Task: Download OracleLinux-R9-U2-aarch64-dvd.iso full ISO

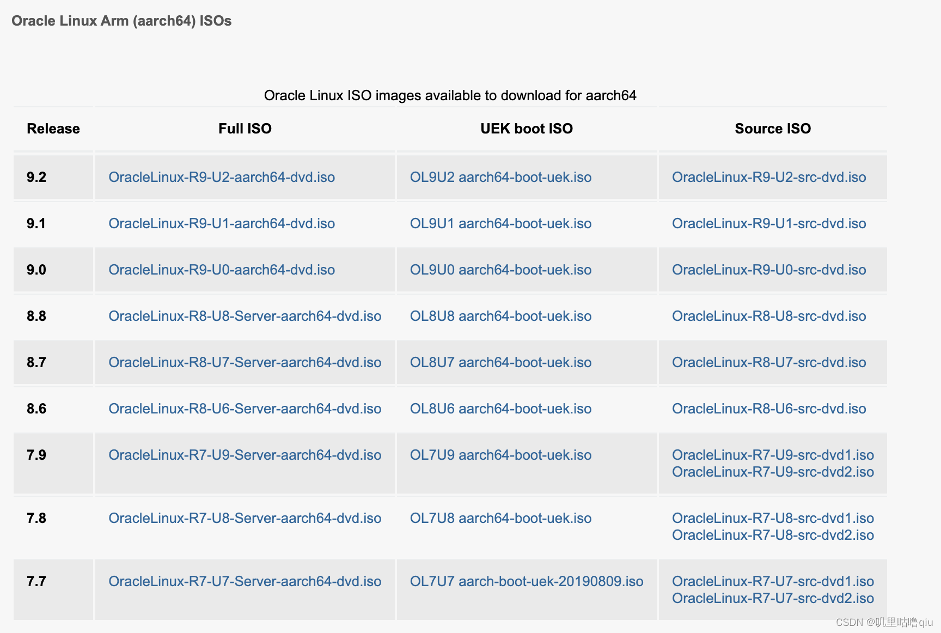Action: coord(222,177)
